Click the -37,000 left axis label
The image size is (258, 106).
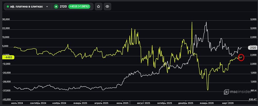tap(6, 91)
